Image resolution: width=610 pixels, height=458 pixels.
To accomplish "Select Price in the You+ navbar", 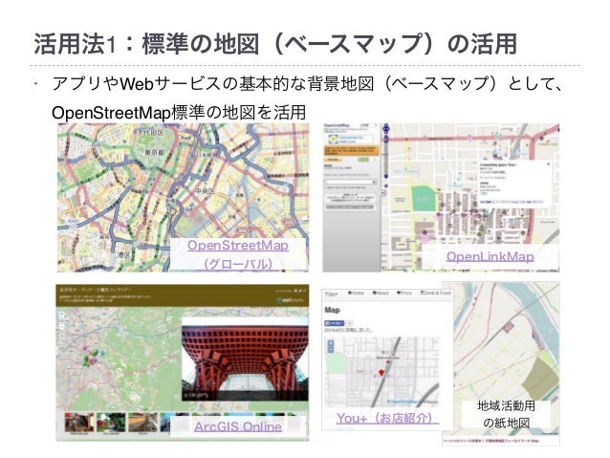I will coord(404,293).
